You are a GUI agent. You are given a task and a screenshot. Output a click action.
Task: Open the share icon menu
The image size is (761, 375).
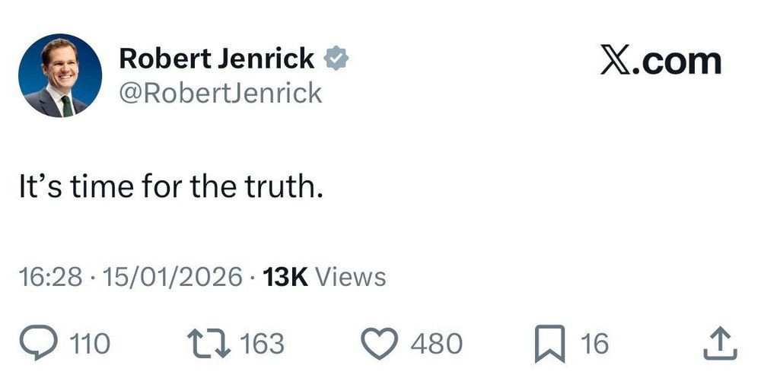coord(719,344)
